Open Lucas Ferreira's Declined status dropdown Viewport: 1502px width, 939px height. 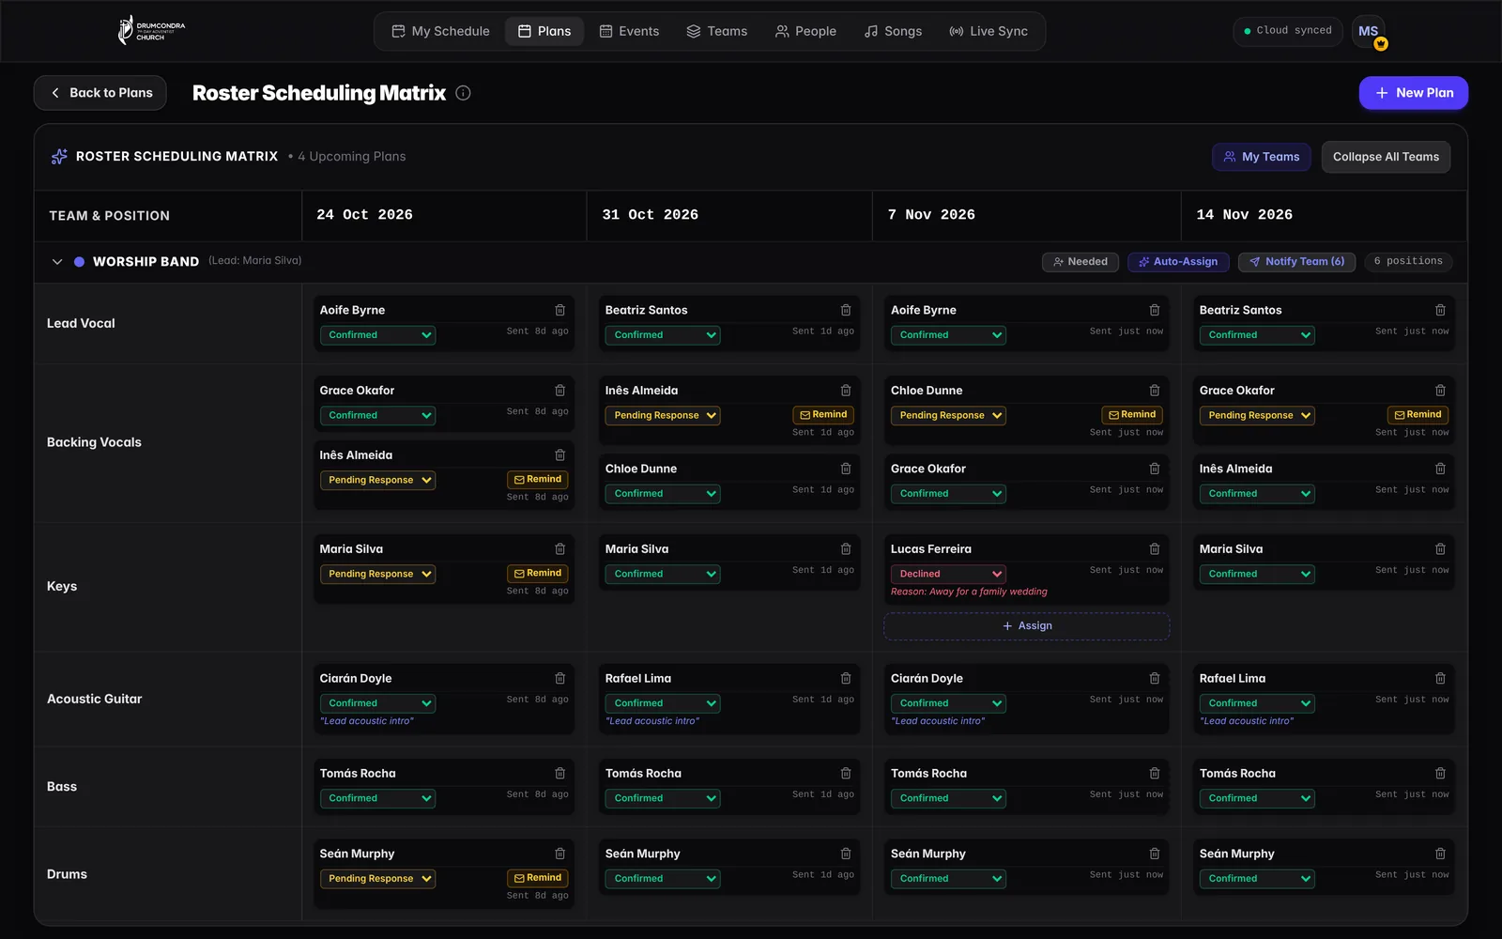[x=947, y=574]
